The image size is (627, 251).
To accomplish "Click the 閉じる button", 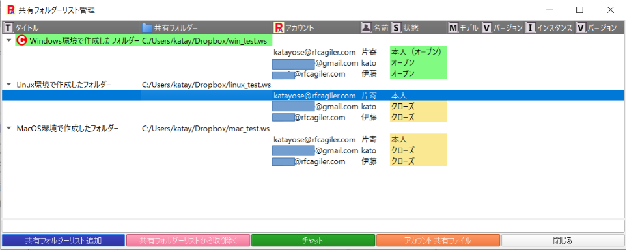I will coord(563,241).
